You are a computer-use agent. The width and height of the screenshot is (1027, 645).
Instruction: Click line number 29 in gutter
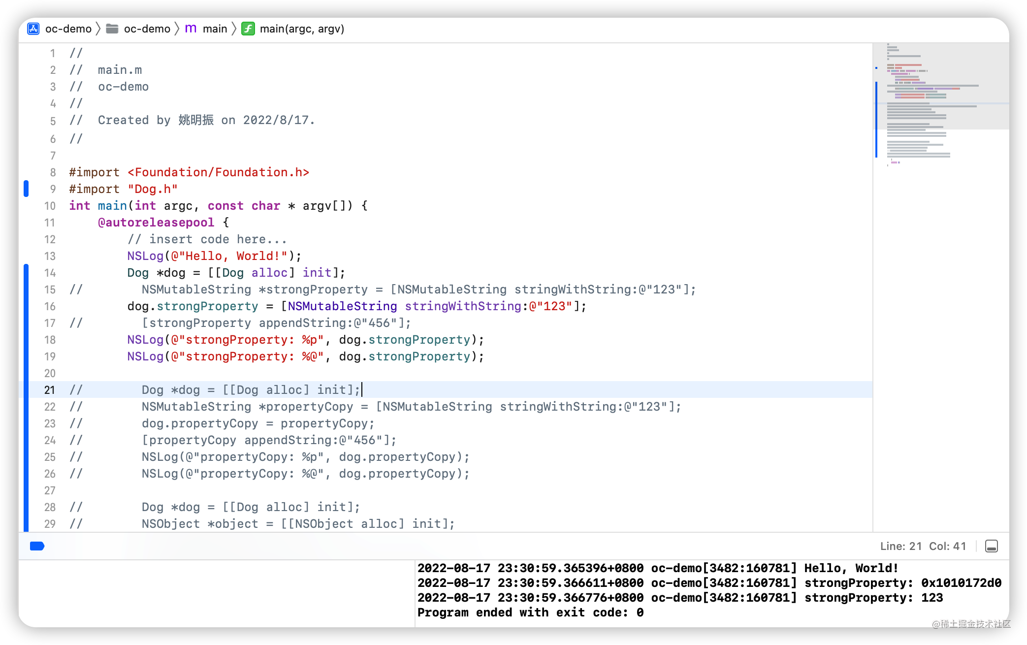[50, 524]
